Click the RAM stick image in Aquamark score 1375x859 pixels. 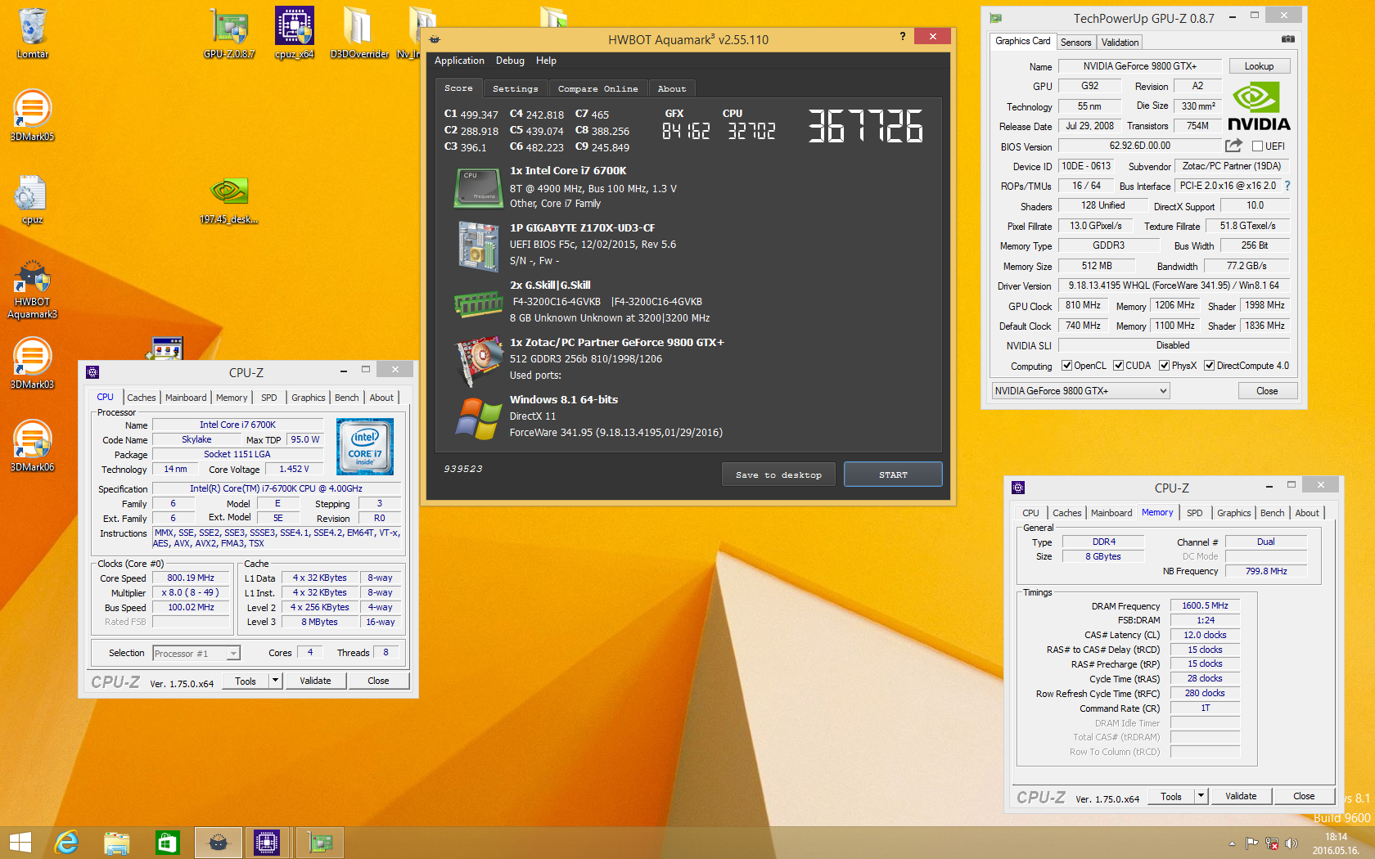(478, 304)
